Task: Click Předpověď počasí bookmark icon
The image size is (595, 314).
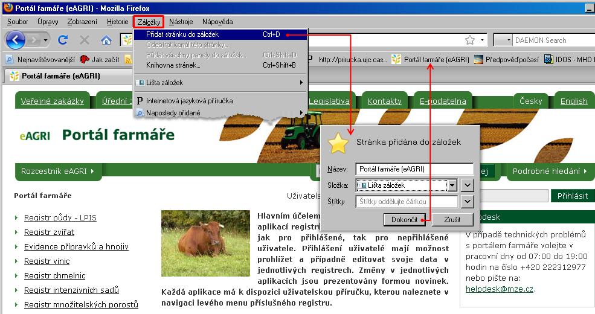Action: pyautogui.click(x=479, y=60)
